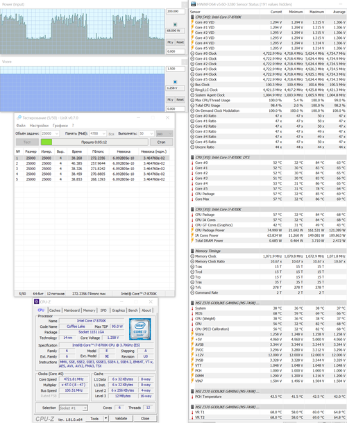Viewport: 347px width, 423px height.
Task: Click Fit y on the Power (Input) graph
Action: [x=170, y=42]
